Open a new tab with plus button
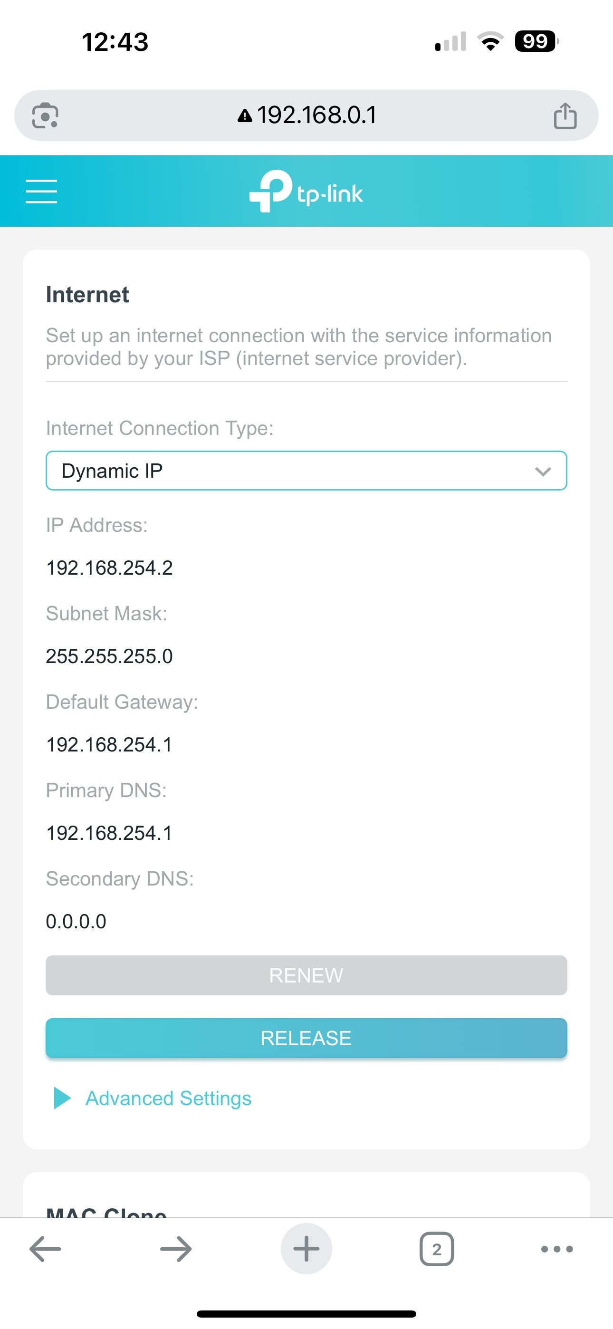Screen dimensions: 613x1329 point(306,1249)
